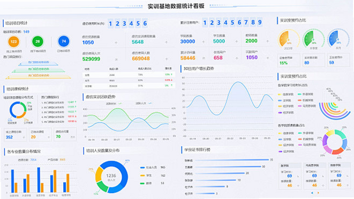
Task: Click the card showing orange 20
Action: 40,135
